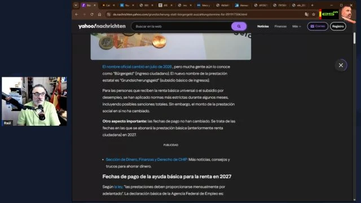Switch to the last tab before plus
Screen dimensions: 361x203
pyautogui.click(x=299, y=5)
